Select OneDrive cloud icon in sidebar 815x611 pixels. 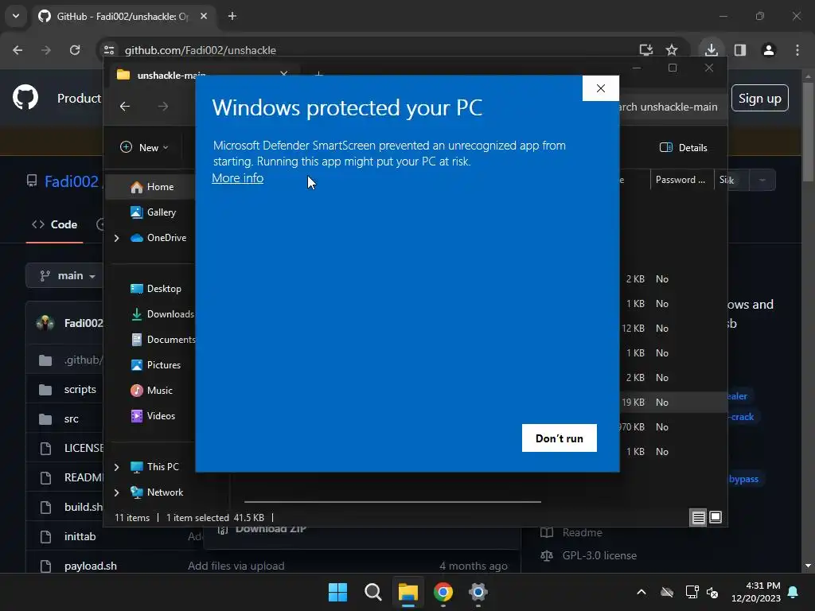pyautogui.click(x=137, y=238)
